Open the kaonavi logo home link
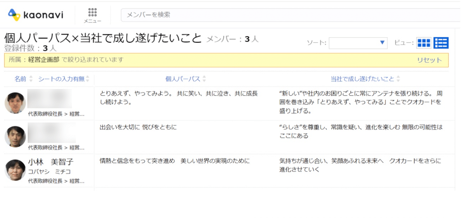461x218 pixels. pos(35,15)
